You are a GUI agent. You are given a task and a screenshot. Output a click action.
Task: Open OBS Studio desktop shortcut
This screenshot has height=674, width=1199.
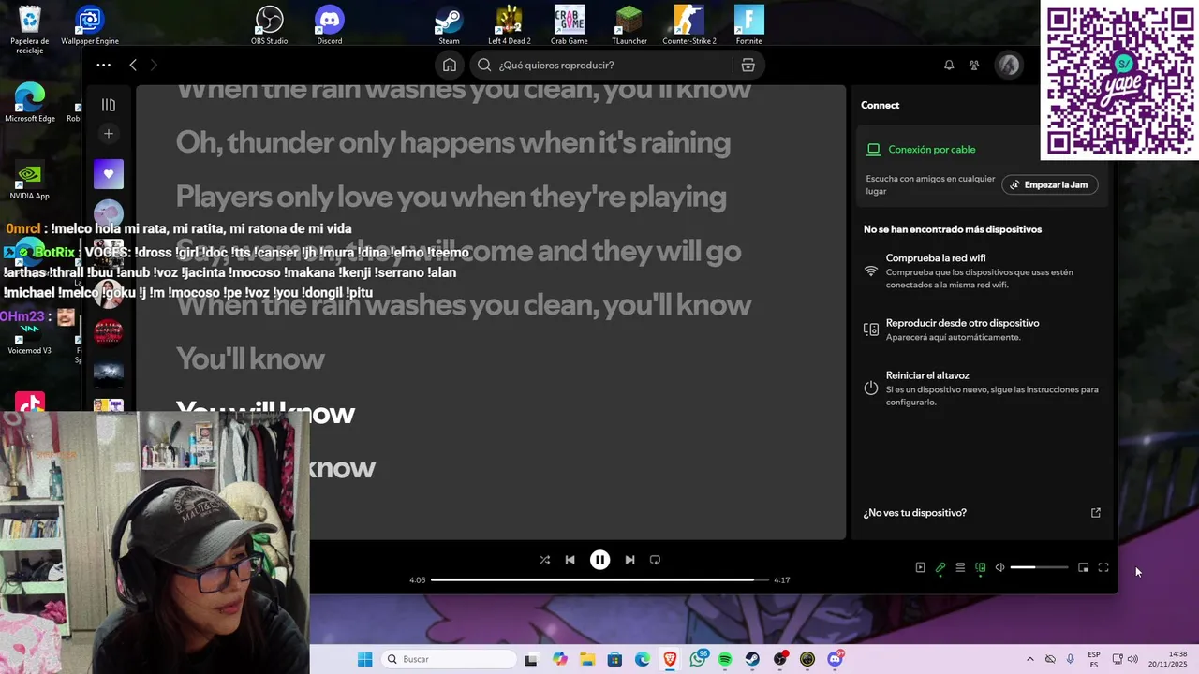(270, 25)
